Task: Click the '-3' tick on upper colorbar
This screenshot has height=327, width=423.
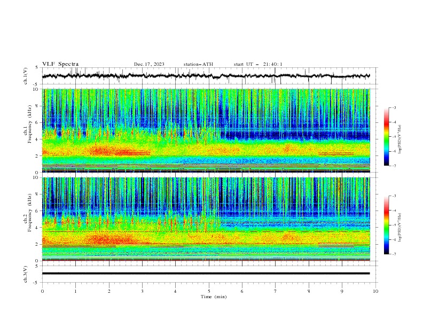Action: click(394, 107)
